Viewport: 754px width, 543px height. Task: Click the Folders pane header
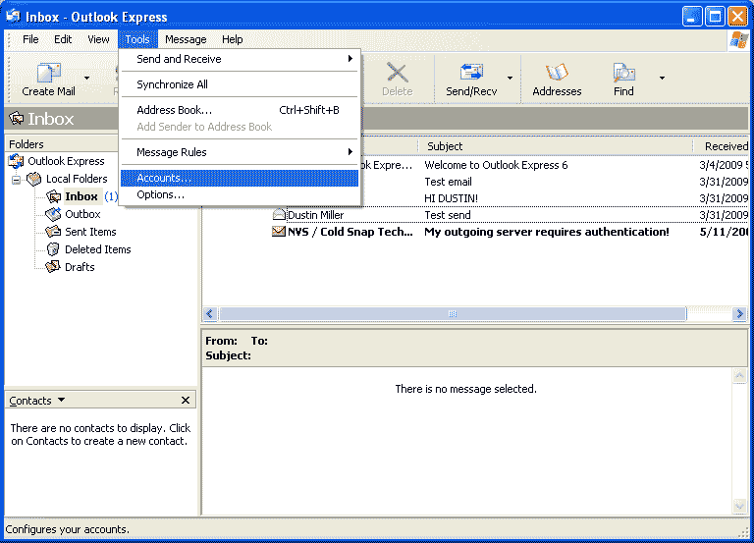click(62, 144)
